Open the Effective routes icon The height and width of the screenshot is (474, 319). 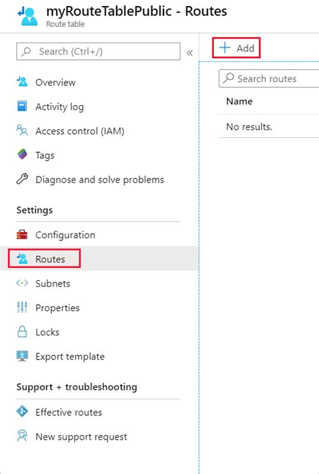coord(22,412)
